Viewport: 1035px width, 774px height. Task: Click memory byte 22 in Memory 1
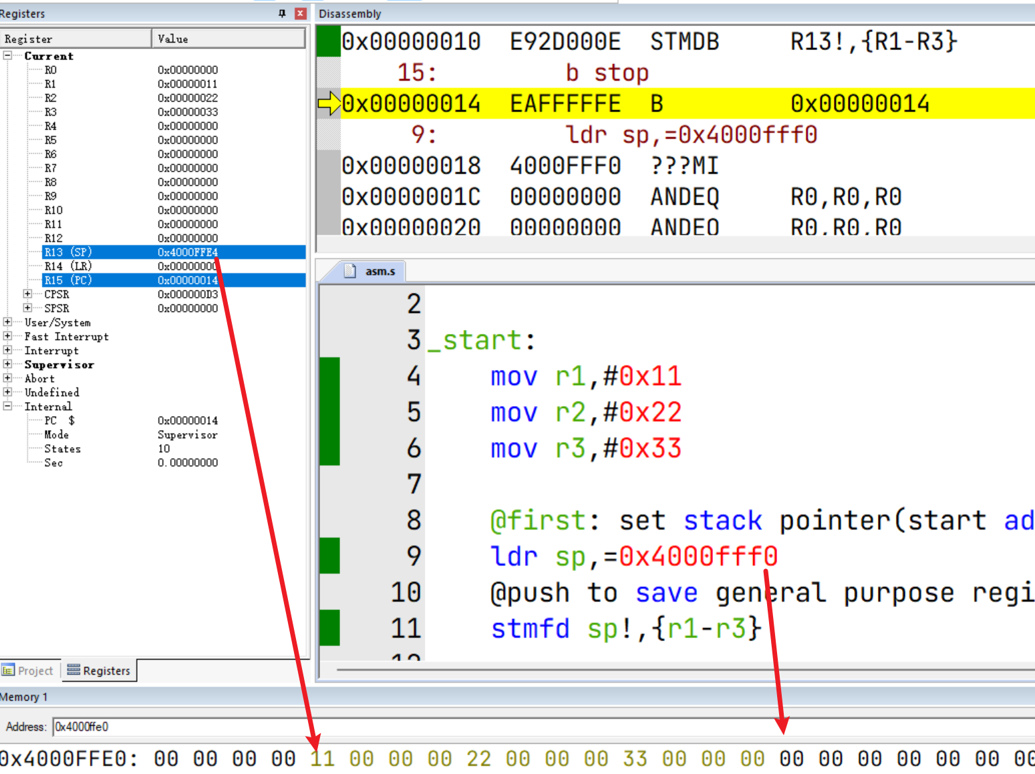point(478,759)
